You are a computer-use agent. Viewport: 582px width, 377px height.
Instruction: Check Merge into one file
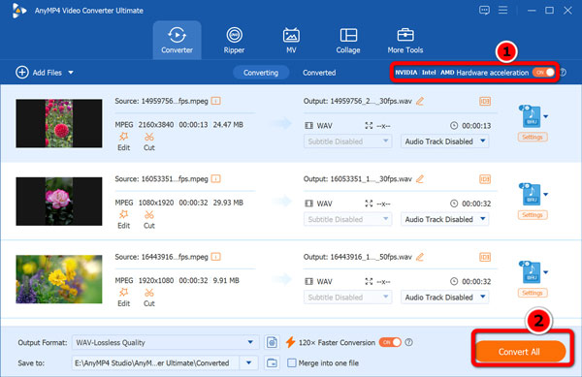(292, 362)
